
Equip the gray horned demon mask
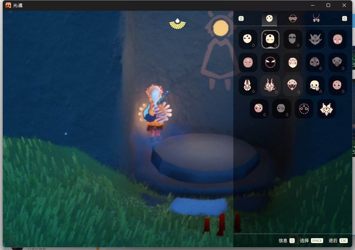(315, 39)
